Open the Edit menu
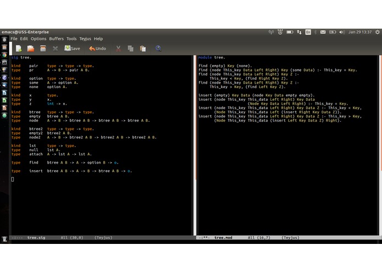The width and height of the screenshot is (382, 272). click(x=24, y=39)
